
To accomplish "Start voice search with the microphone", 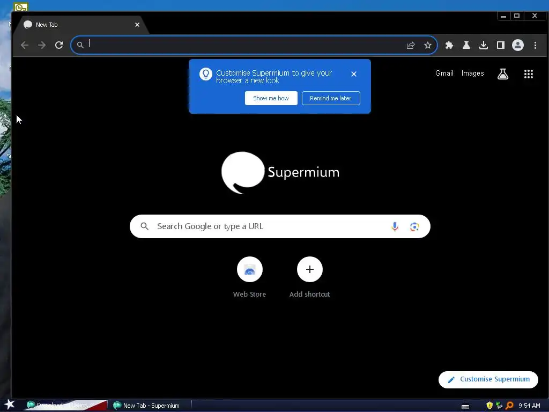I will click(395, 227).
